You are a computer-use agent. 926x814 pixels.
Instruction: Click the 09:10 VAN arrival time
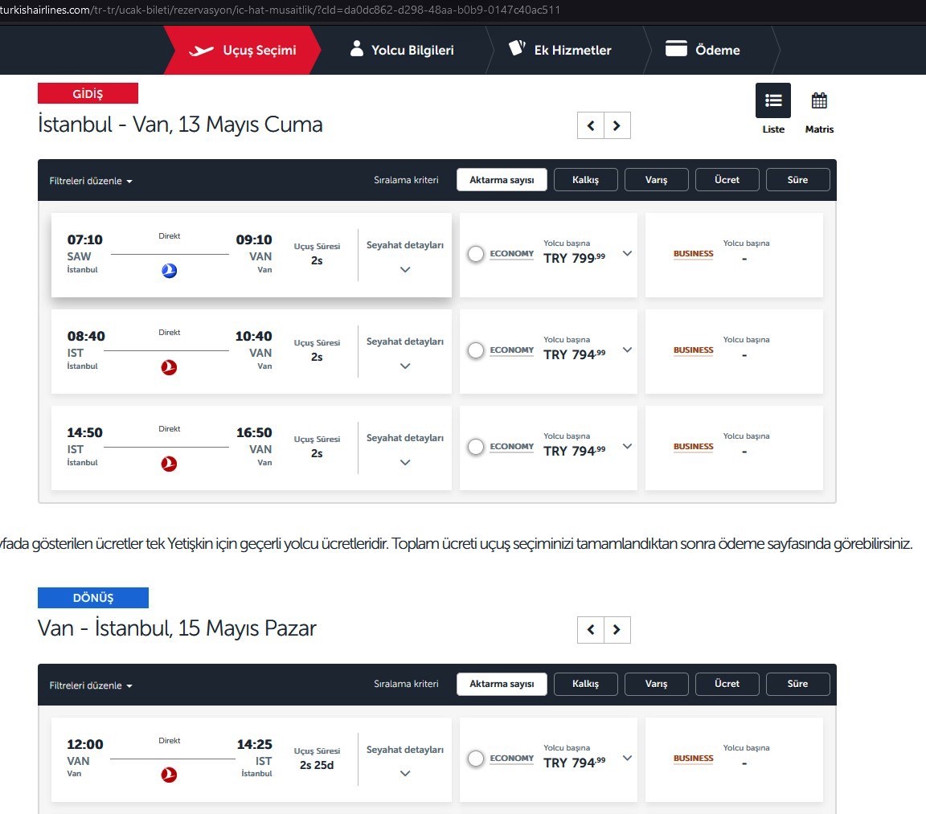[x=254, y=239]
